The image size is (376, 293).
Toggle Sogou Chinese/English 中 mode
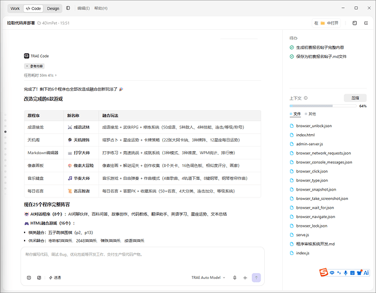(332, 273)
